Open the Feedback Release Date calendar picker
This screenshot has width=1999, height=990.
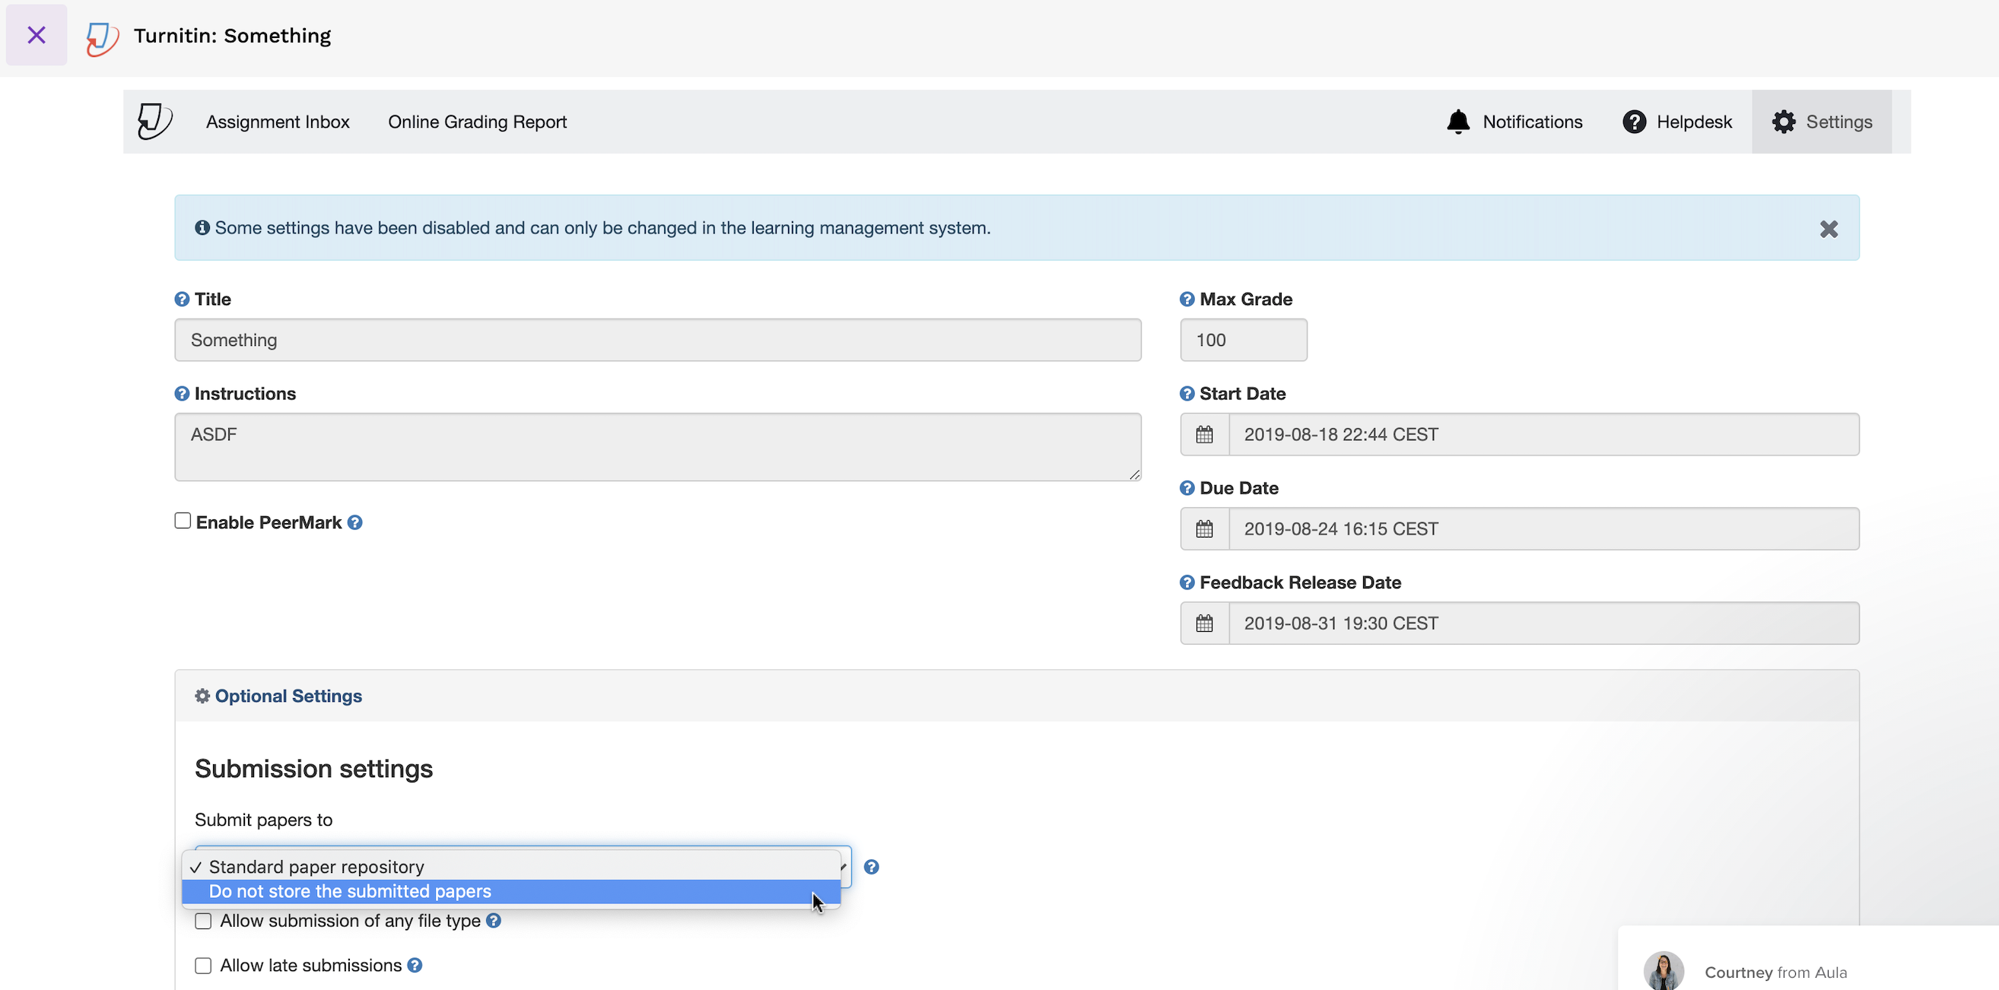[1204, 624]
